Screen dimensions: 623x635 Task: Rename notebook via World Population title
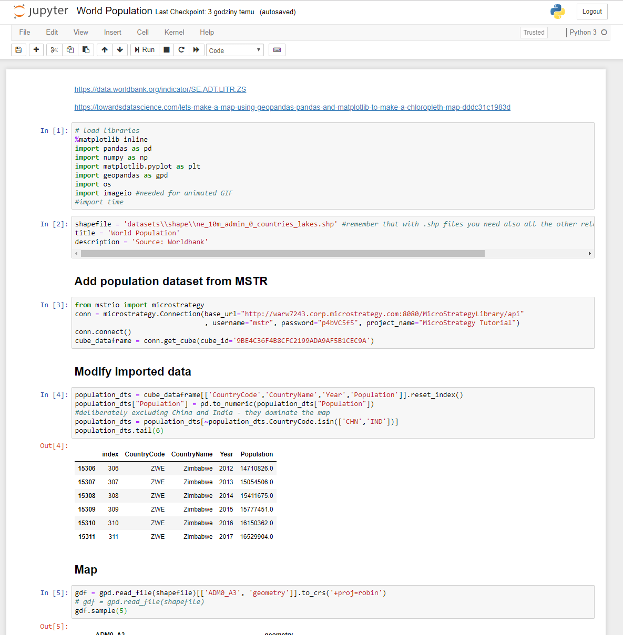click(114, 11)
